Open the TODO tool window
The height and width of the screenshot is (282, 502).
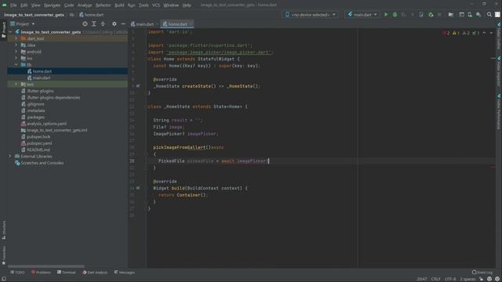(x=17, y=273)
